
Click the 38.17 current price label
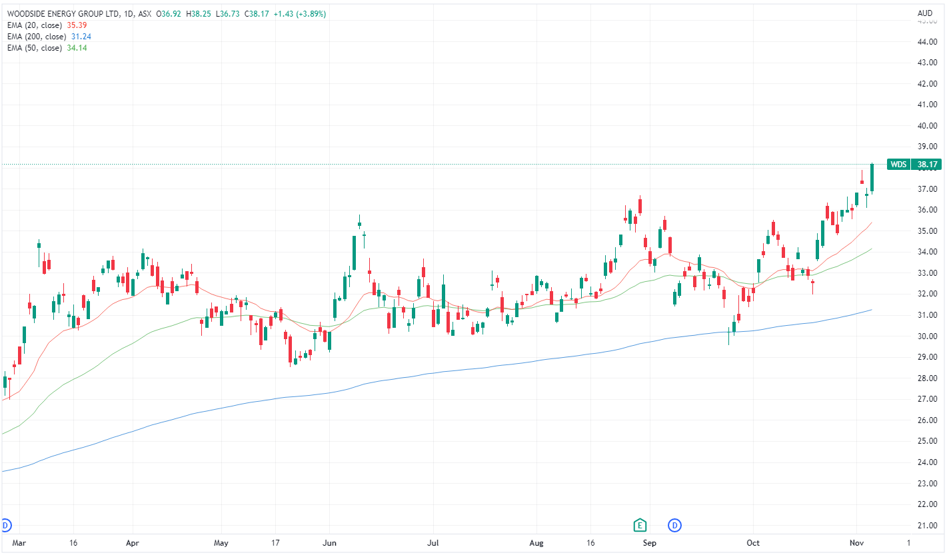(x=928, y=164)
